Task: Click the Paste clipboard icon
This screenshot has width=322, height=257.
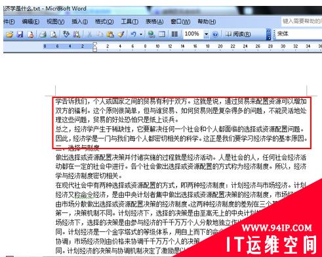Action: tap(110, 34)
